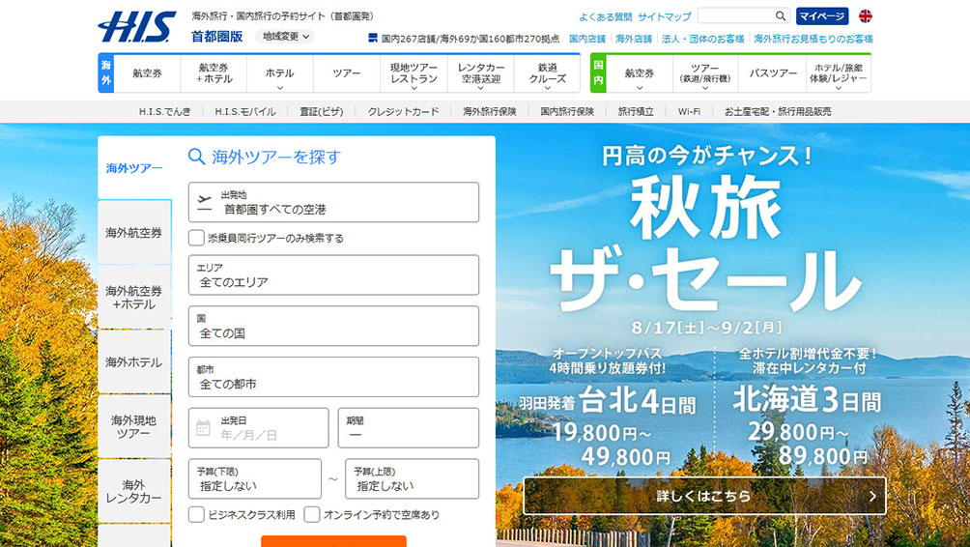Select 航空券+ホテル menu item
This screenshot has height=547, width=970.
(x=214, y=73)
